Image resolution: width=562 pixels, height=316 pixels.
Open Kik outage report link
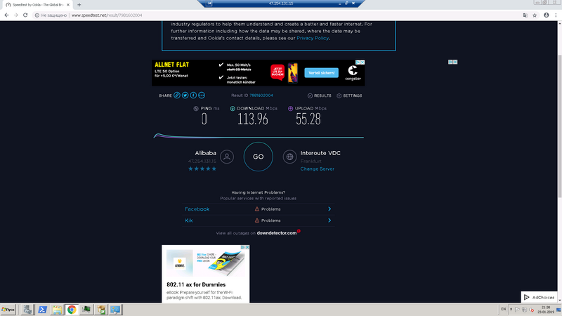(189, 220)
